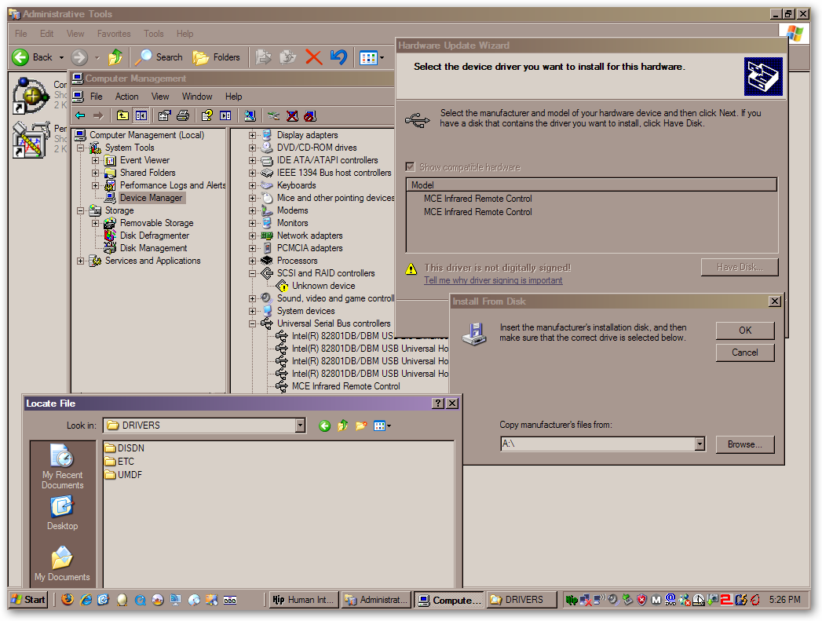Expand the Display adapters tree node

click(x=253, y=135)
